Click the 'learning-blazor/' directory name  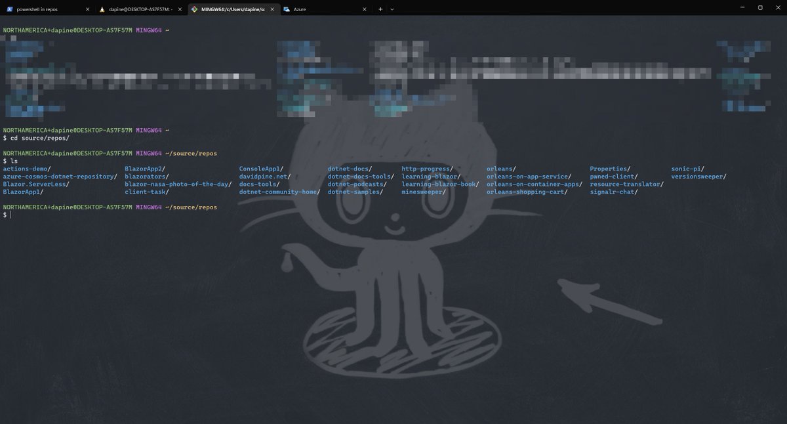click(x=431, y=177)
